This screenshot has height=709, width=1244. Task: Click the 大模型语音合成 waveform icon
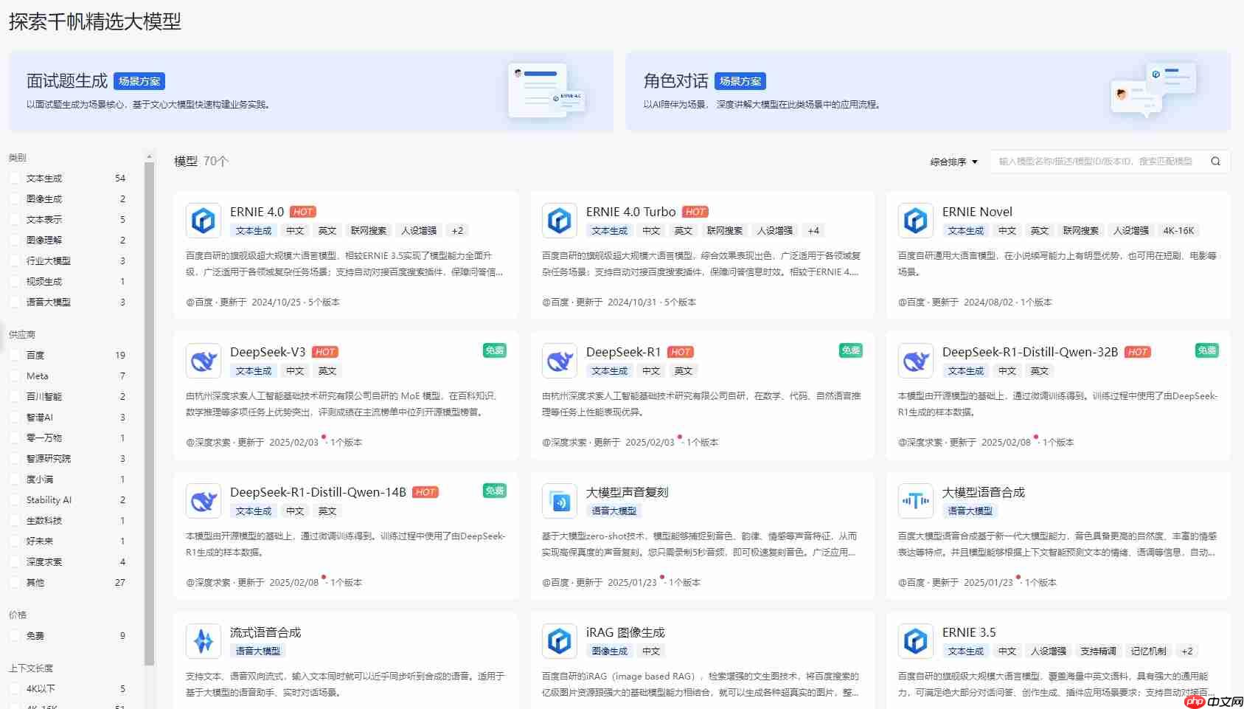(x=916, y=501)
